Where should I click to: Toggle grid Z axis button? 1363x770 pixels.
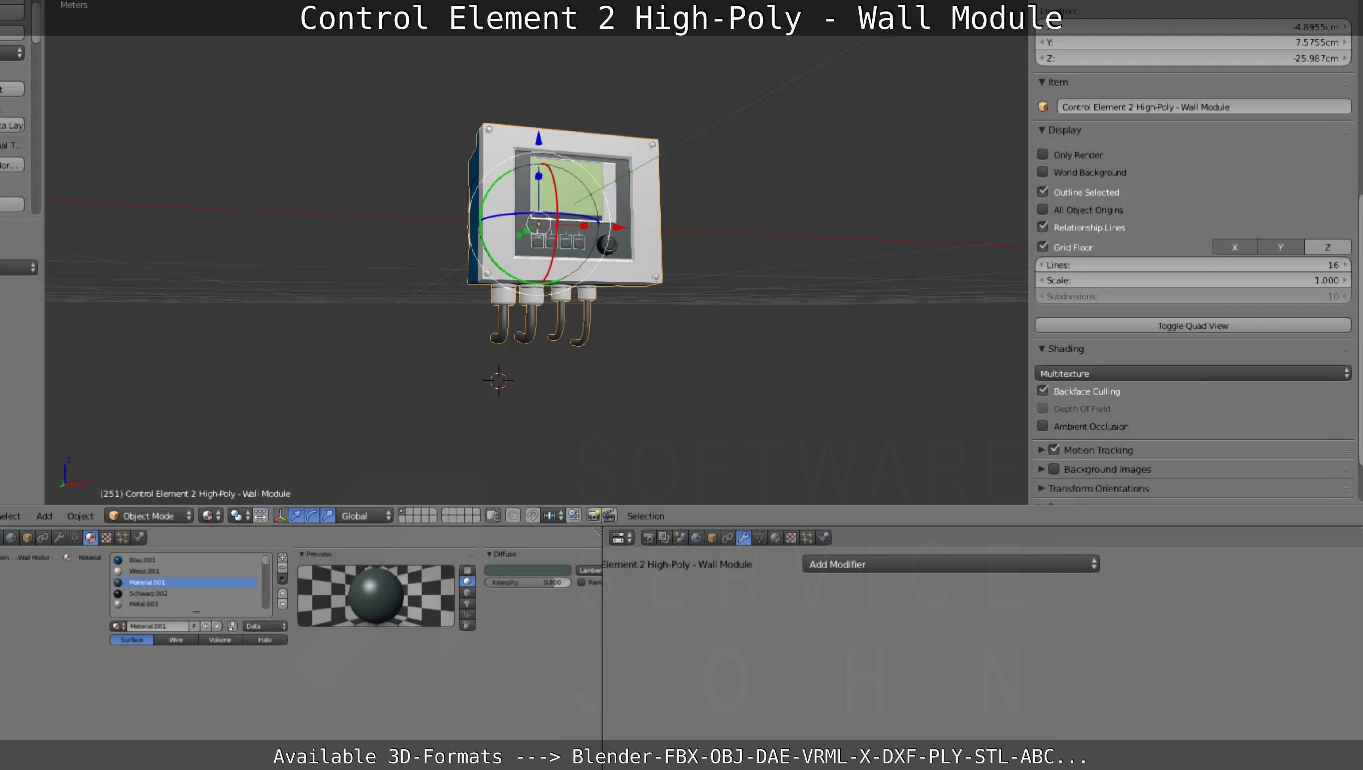tap(1327, 247)
